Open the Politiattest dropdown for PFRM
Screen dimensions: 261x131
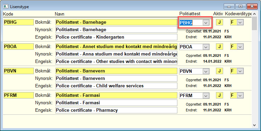[x=206, y=96]
